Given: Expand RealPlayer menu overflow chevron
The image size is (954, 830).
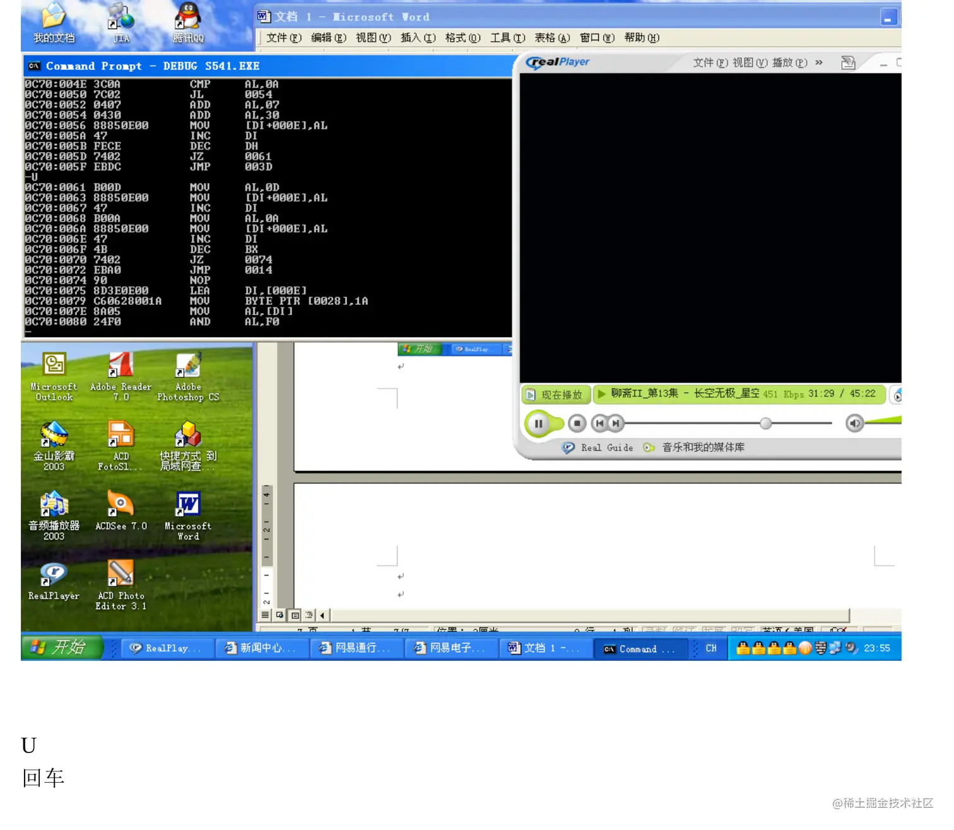Looking at the screenshot, I should tap(819, 62).
